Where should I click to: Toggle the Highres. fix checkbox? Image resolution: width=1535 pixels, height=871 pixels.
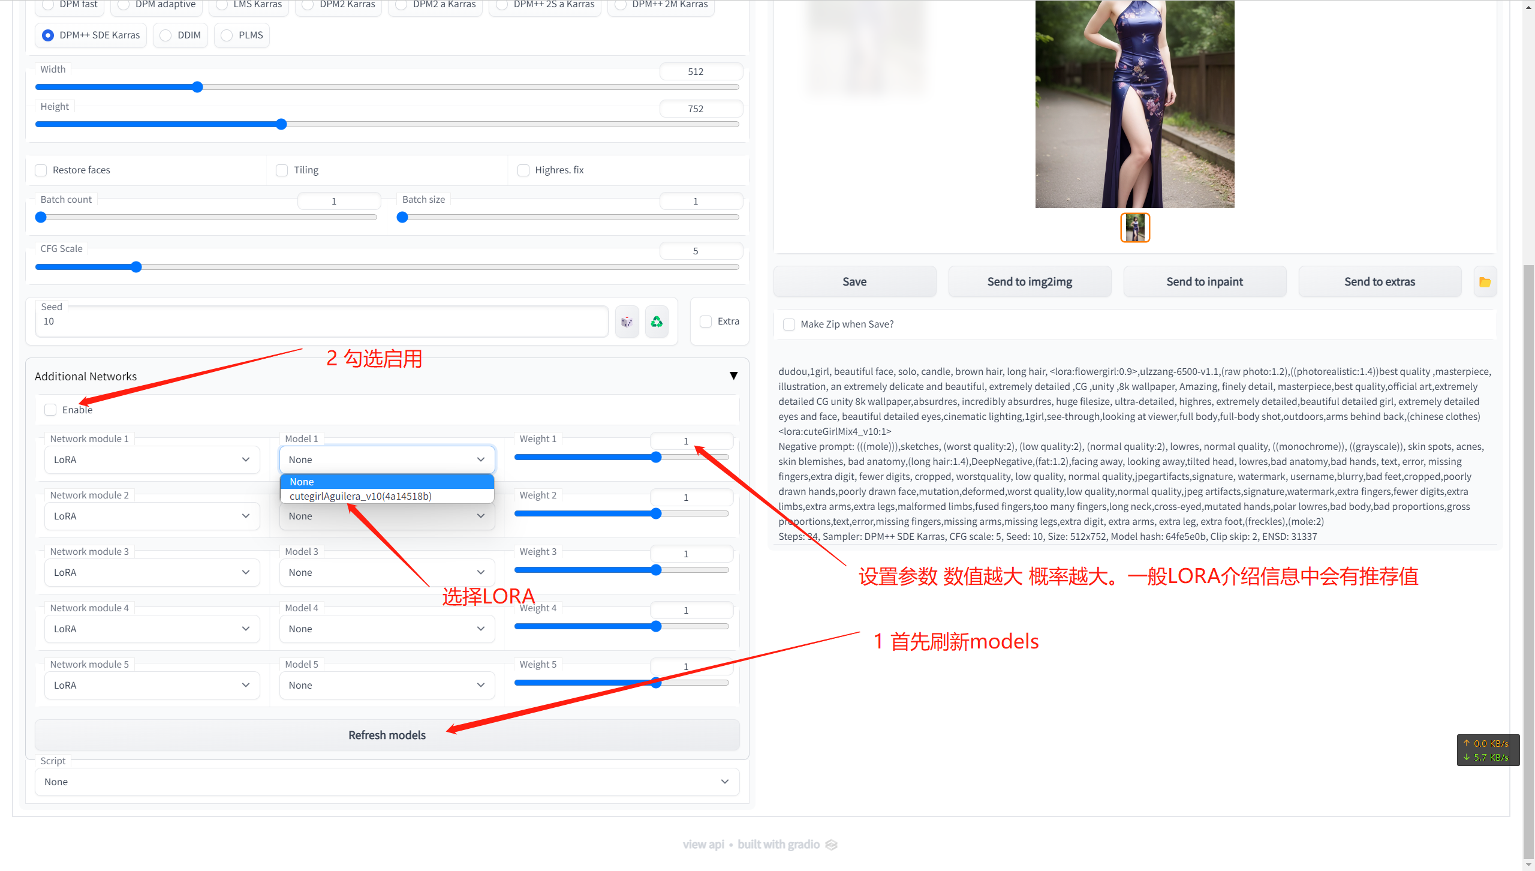[523, 170]
